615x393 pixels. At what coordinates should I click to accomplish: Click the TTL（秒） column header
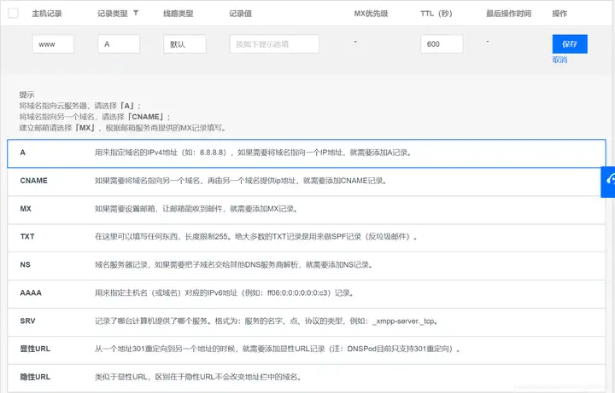[x=436, y=14]
